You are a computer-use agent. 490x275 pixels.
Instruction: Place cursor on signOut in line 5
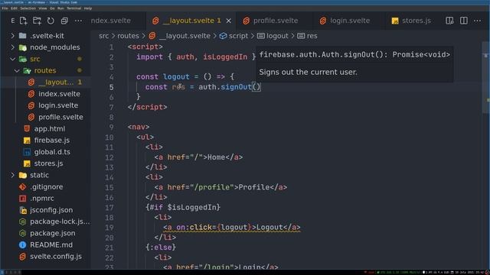236,87
